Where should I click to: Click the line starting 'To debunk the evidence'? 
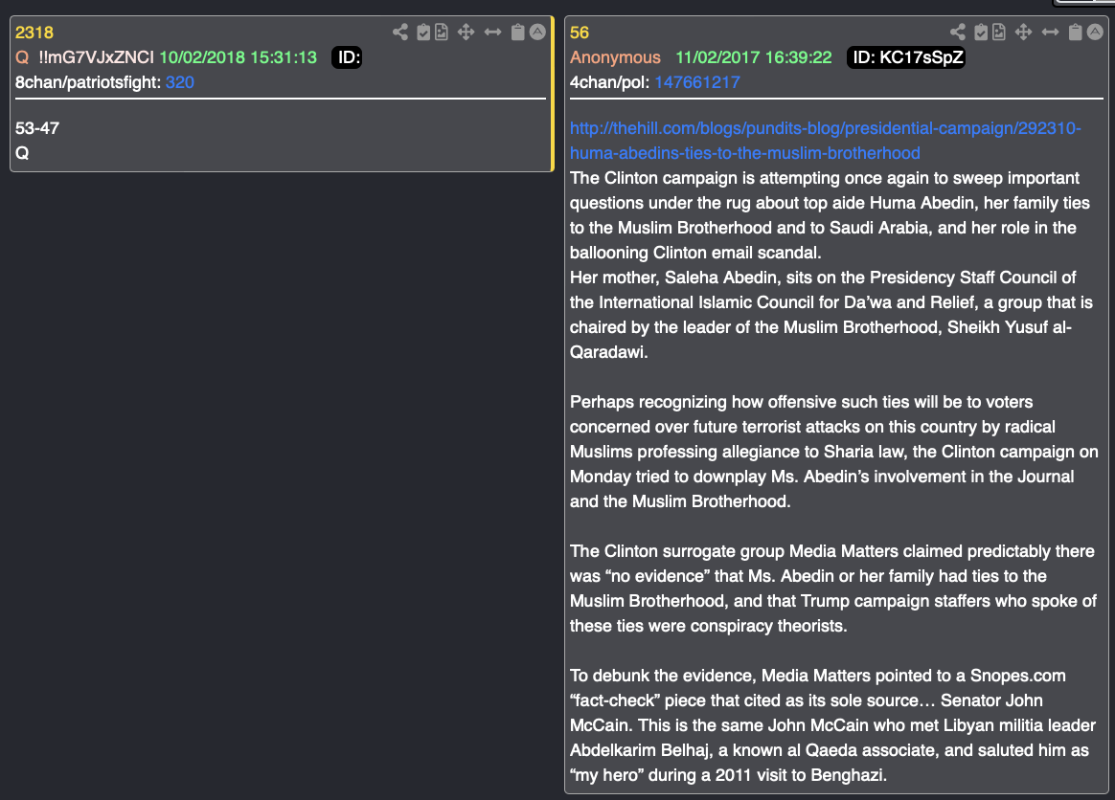click(818, 676)
